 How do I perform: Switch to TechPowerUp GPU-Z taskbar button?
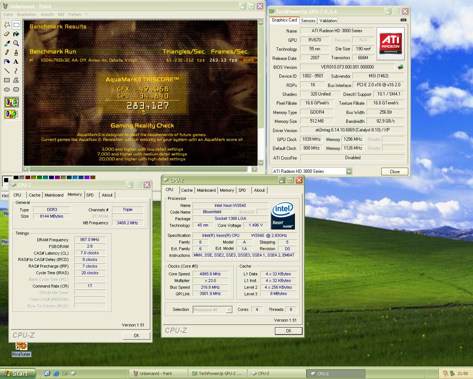217,373
